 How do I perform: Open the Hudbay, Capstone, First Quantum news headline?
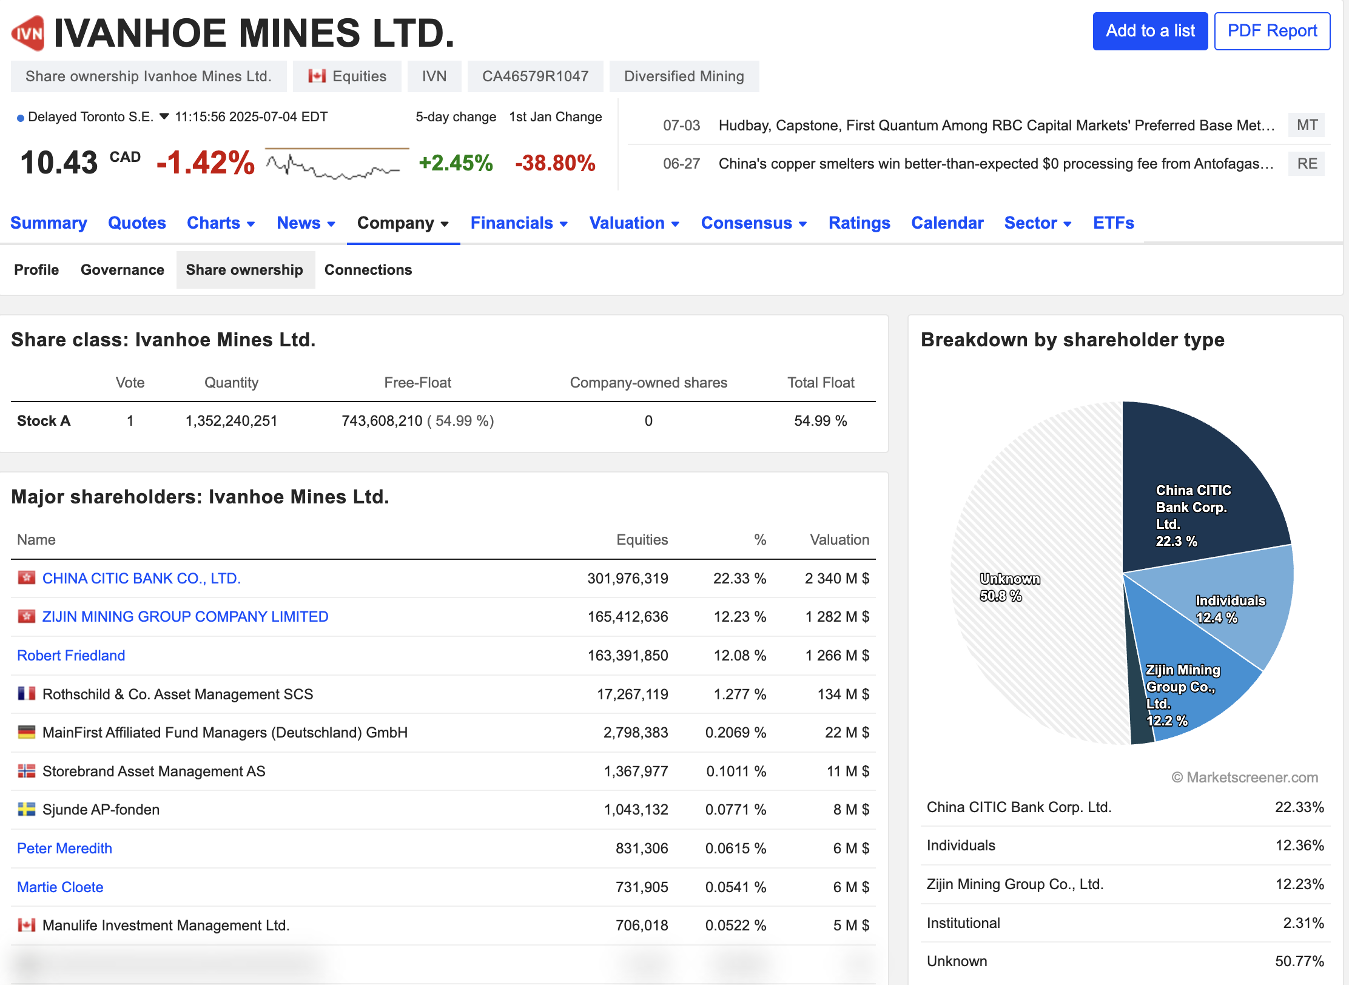996,125
